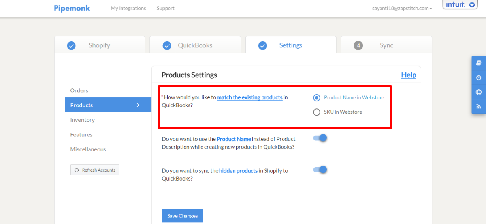
Task: Follow the Product Name link
Action: 234,139
